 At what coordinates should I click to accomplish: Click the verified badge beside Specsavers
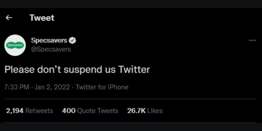(x=73, y=41)
